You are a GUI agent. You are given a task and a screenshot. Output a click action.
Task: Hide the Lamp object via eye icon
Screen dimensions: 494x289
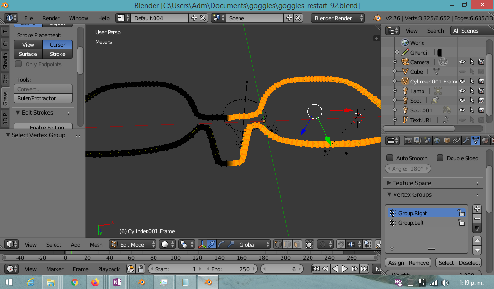(x=462, y=91)
